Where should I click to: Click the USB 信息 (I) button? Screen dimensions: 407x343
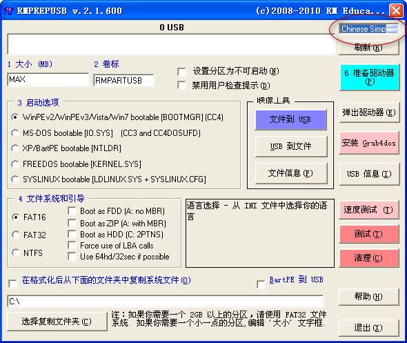369,174
